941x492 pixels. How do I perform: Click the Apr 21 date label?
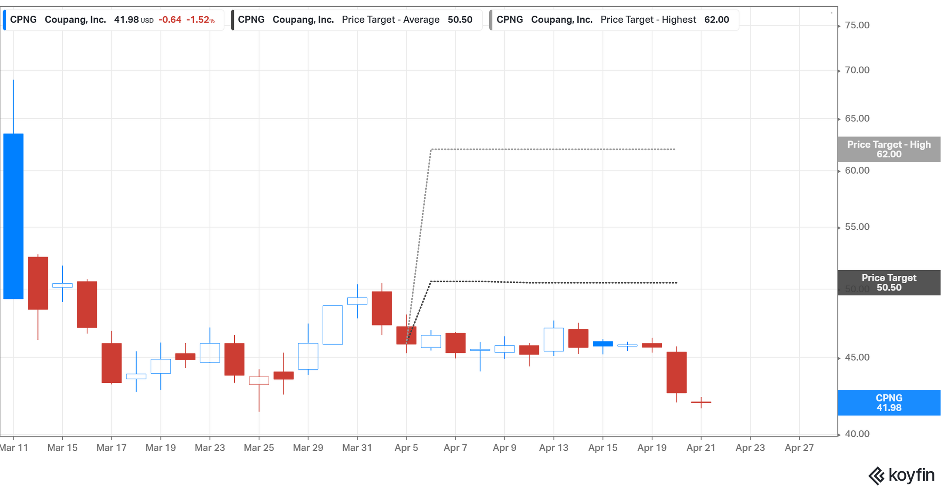coord(701,448)
